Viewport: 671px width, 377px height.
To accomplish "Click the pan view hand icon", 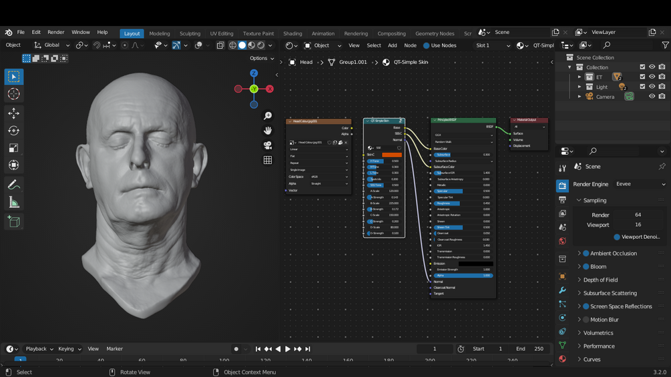I will point(268,131).
